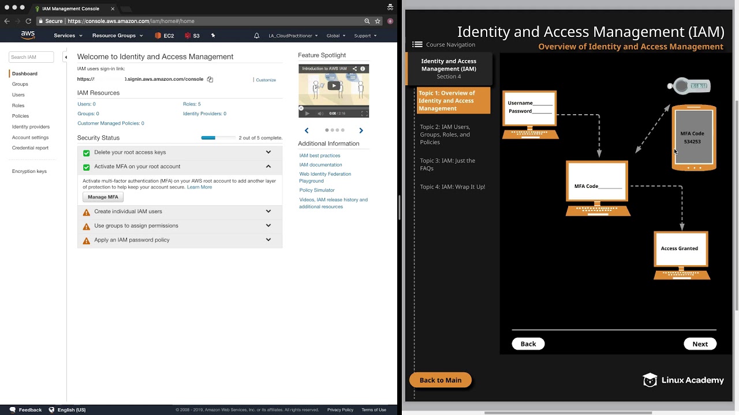739x415 pixels.
Task: Expand Delete your root access keys
Action: coord(268,152)
